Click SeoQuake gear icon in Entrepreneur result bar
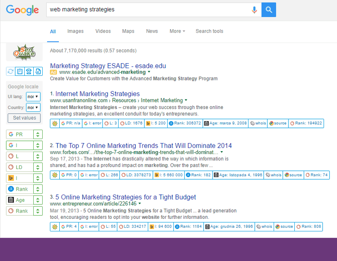The width and height of the screenshot is (337, 261). 55,226
